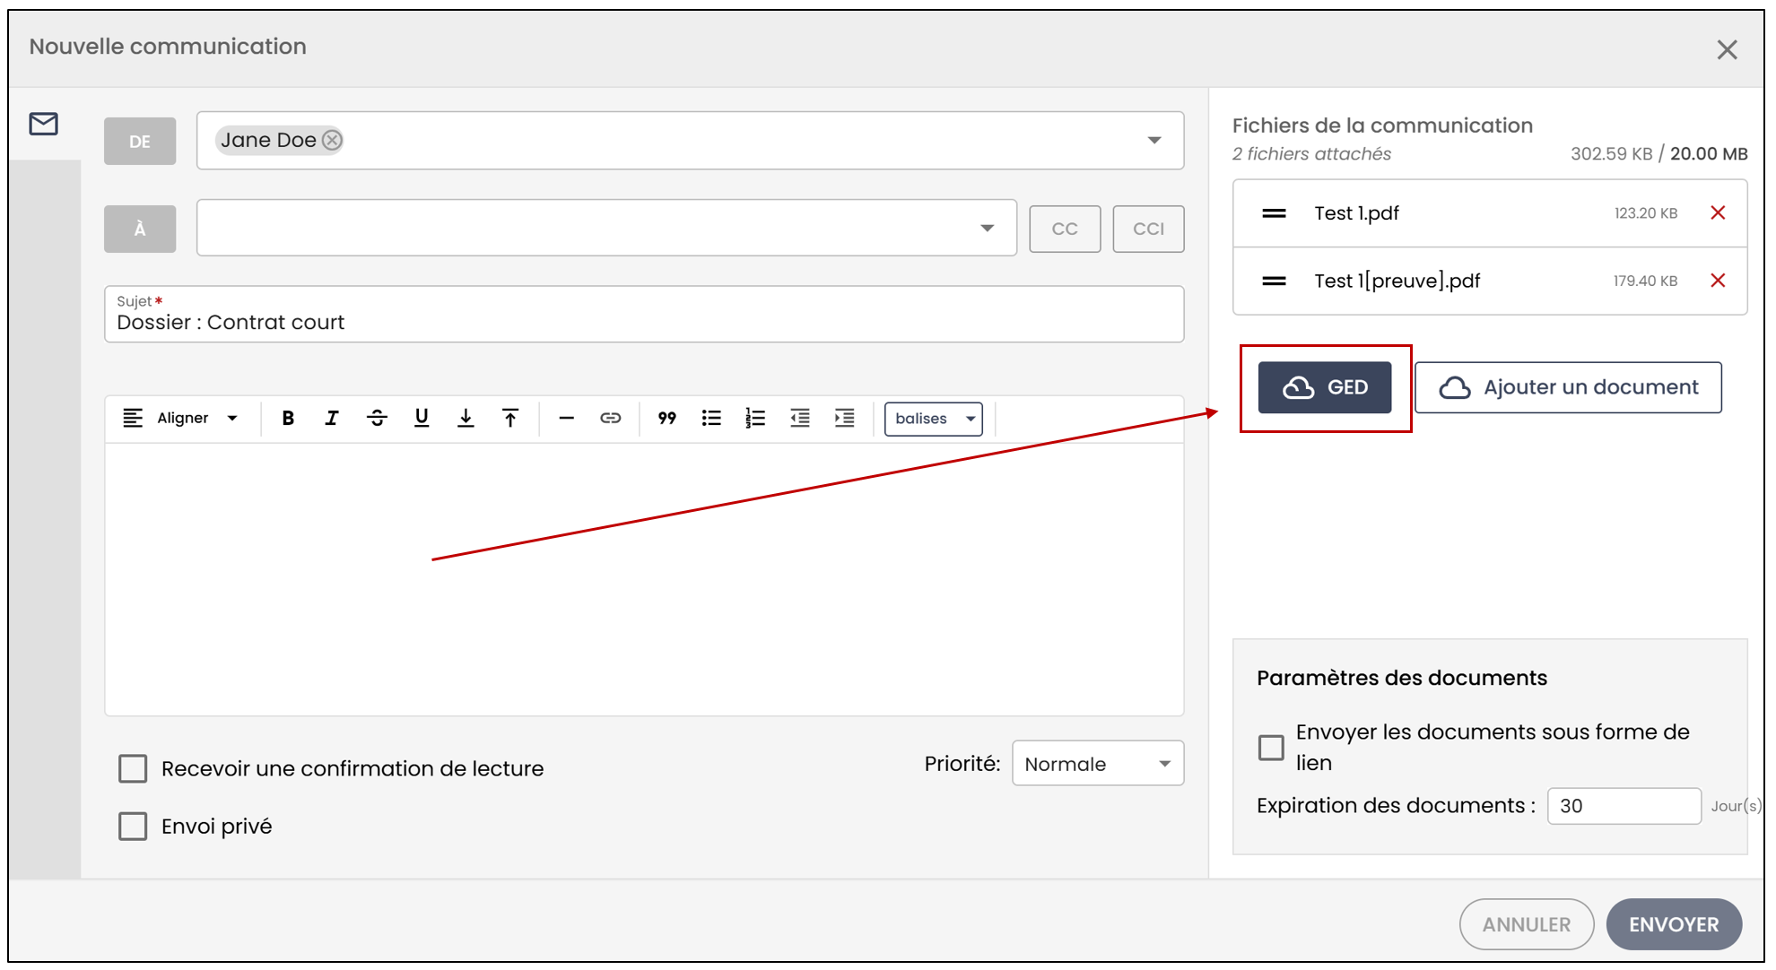Viewport: 1776px width, 970px height.
Task: Remove Jane Doe from sender field
Action: 332,140
